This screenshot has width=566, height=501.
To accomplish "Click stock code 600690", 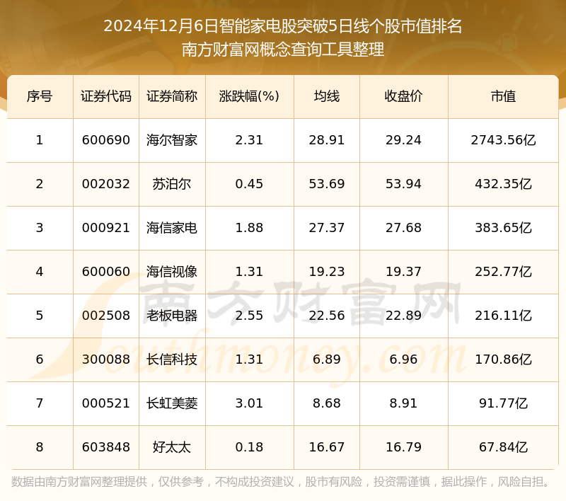I will point(105,140).
